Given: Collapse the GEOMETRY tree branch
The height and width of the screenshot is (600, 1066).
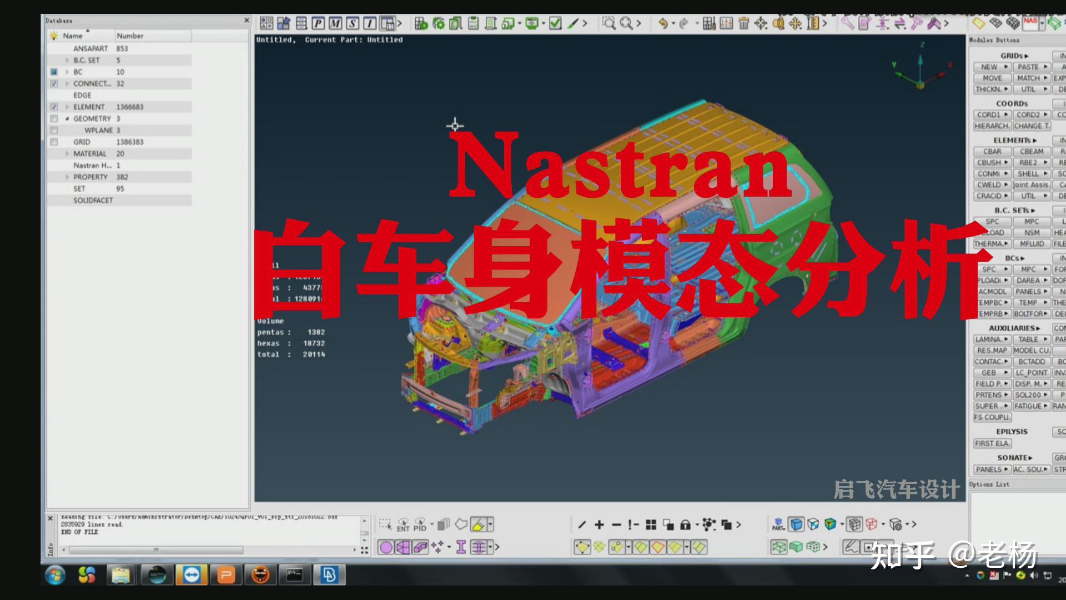Looking at the screenshot, I should click(67, 118).
